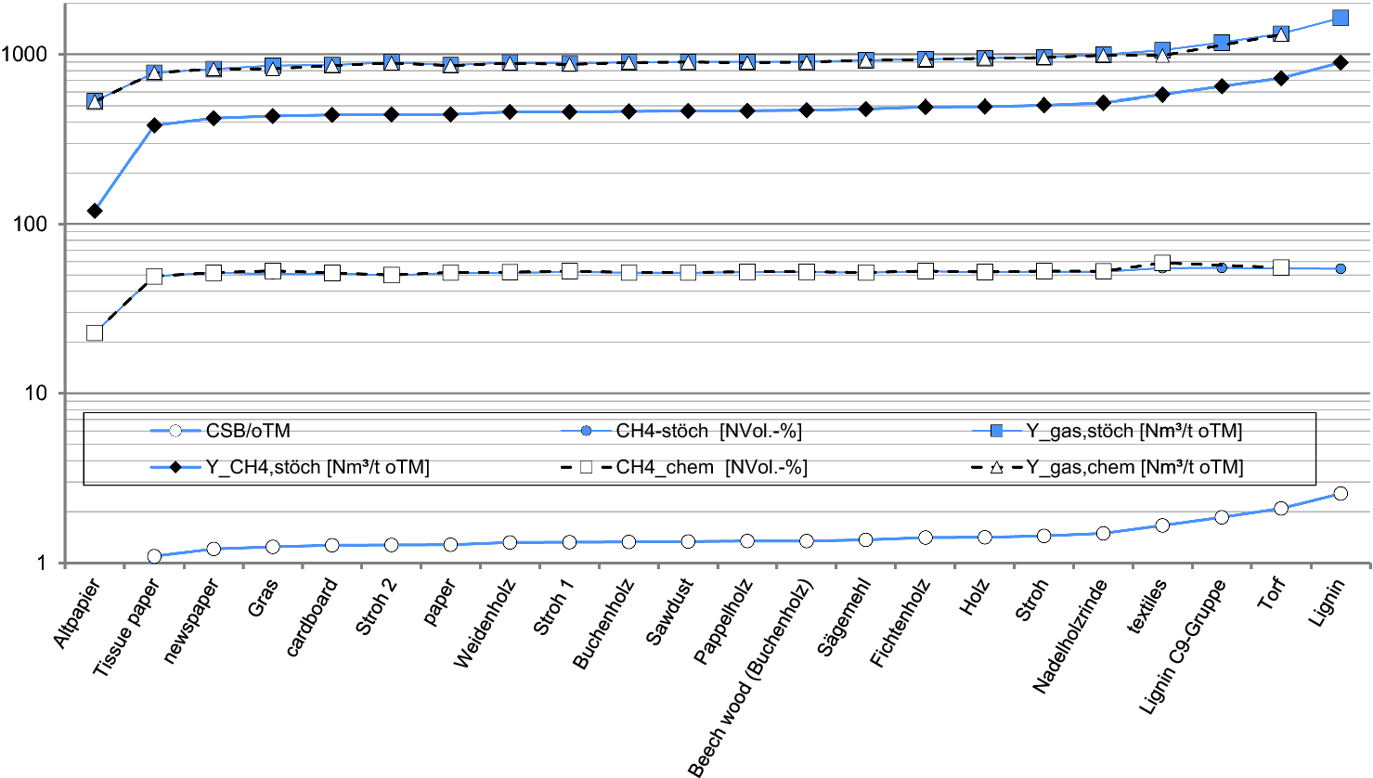Click the Y_CH4,stöch legend black diamond marker
The image size is (1373, 778).
175,467
